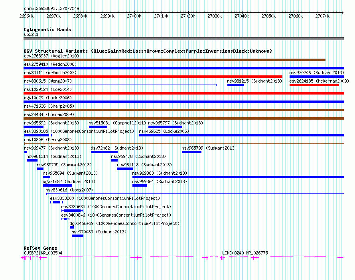This screenshot has width=355, height=280.
Task: Click the 27070k ruler tick label
Action: pos(322,16)
